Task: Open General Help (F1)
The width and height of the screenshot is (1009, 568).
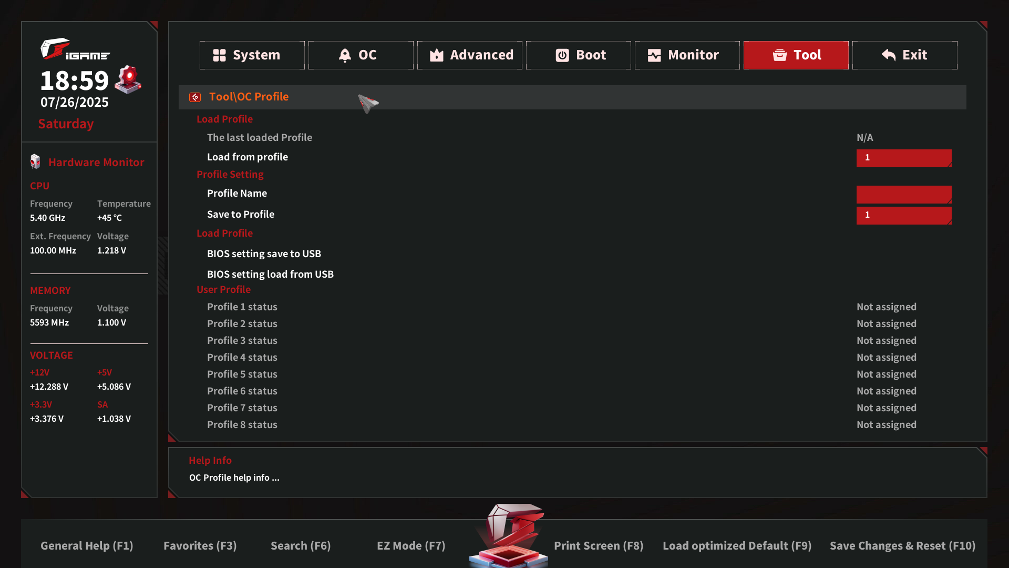Action: pyautogui.click(x=87, y=546)
